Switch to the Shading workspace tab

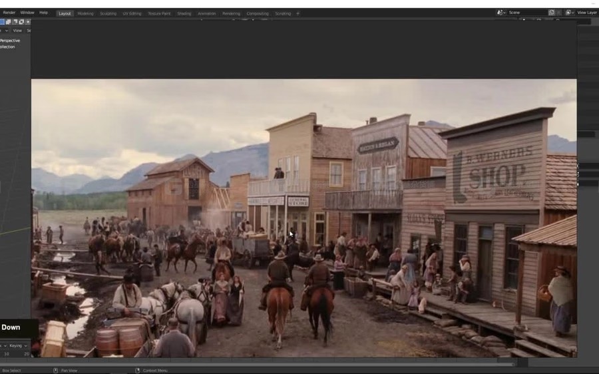click(184, 13)
